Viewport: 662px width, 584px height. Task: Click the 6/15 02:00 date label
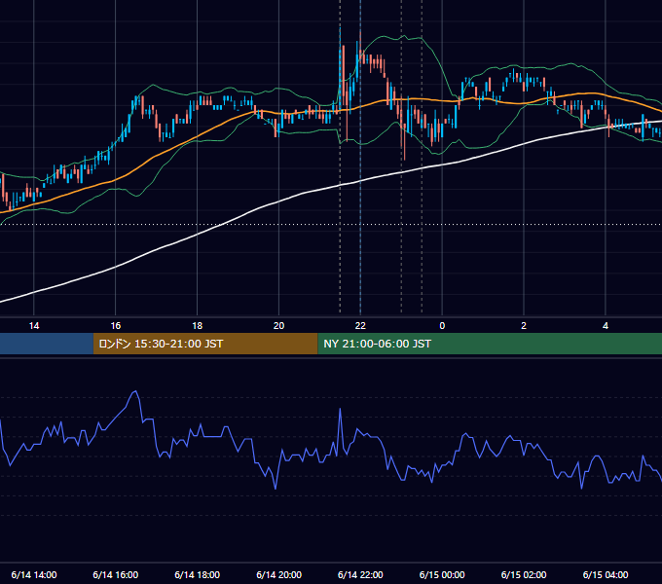pyautogui.click(x=524, y=574)
